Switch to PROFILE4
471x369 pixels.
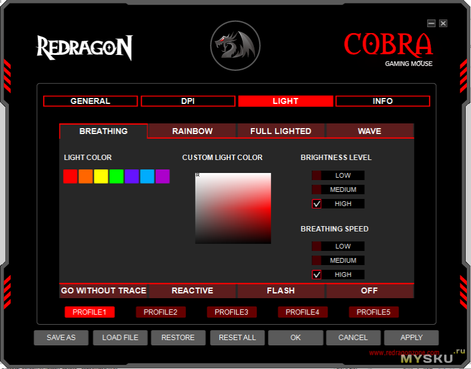[302, 312]
